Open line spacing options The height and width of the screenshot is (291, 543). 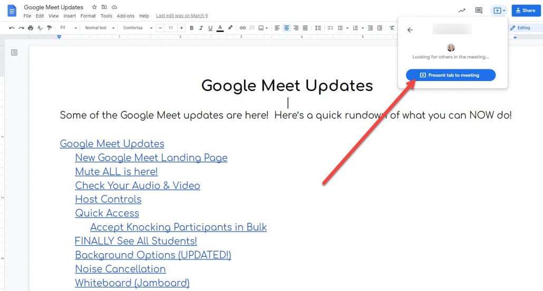318,28
